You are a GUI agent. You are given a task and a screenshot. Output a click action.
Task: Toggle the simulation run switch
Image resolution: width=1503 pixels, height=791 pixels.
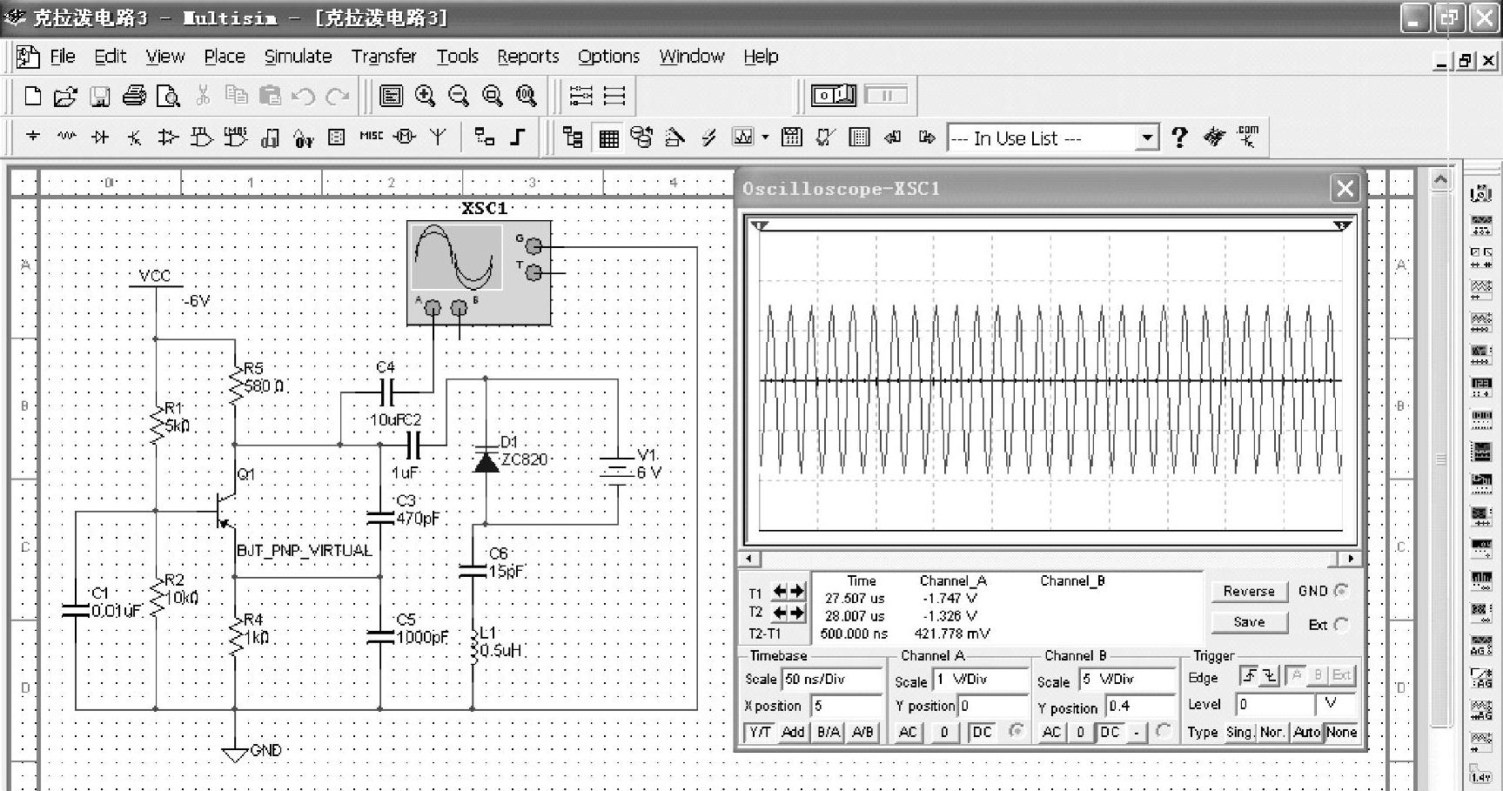tap(833, 95)
